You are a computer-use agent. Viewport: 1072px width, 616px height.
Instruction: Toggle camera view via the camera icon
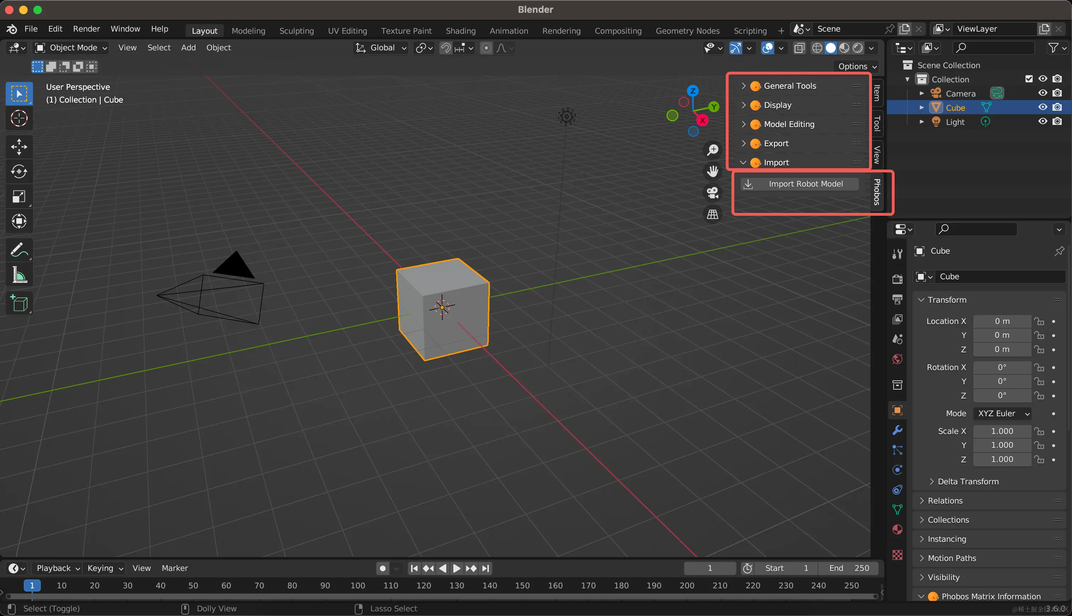tap(712, 192)
